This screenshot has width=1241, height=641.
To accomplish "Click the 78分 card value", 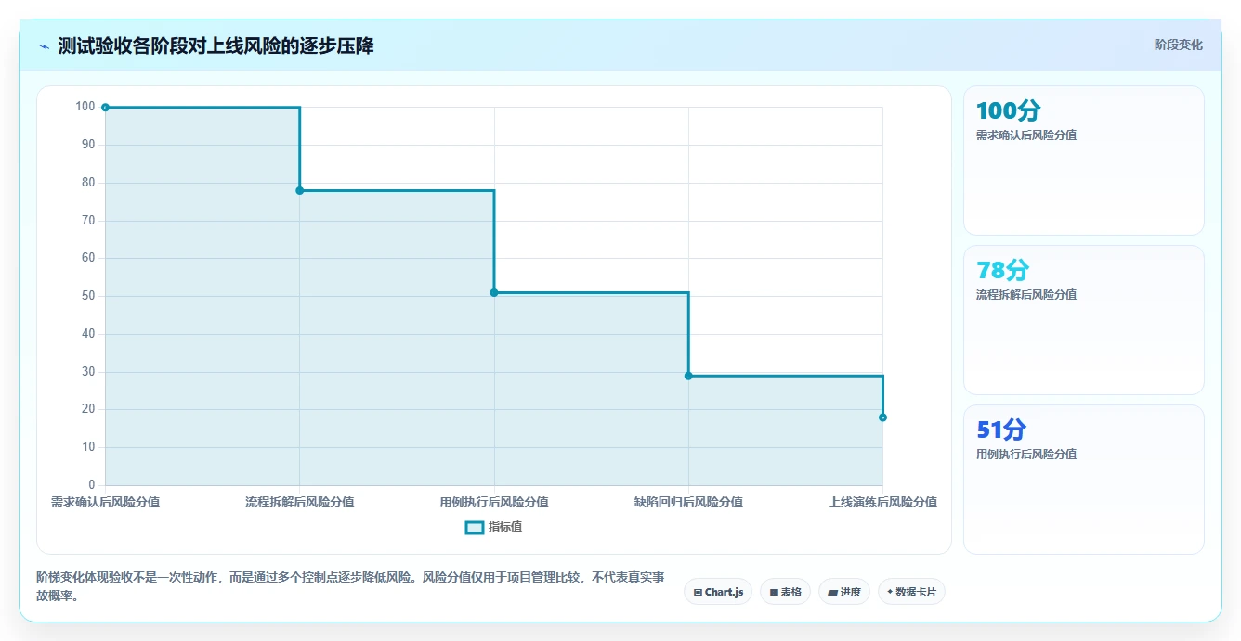I will point(1002,270).
